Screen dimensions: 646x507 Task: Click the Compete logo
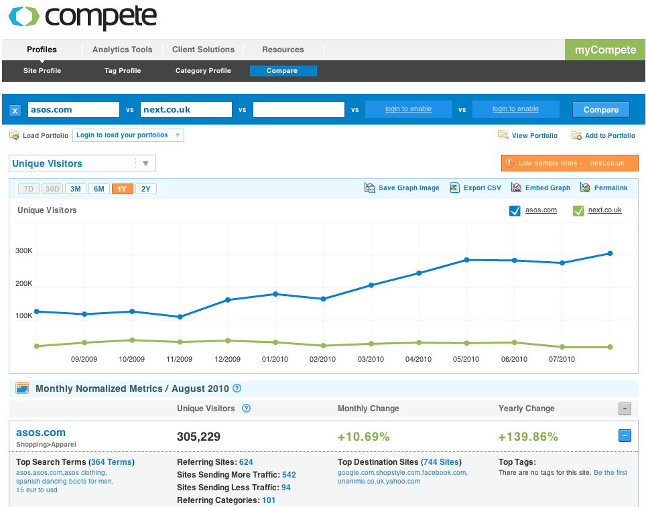pyautogui.click(x=82, y=17)
